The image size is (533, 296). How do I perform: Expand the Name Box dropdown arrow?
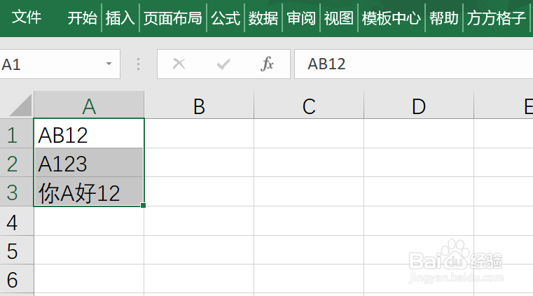pyautogui.click(x=109, y=64)
